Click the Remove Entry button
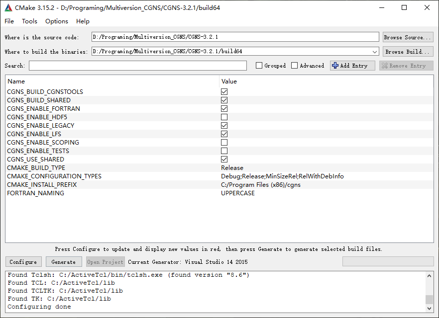The height and width of the screenshot is (318, 439). 406,66
